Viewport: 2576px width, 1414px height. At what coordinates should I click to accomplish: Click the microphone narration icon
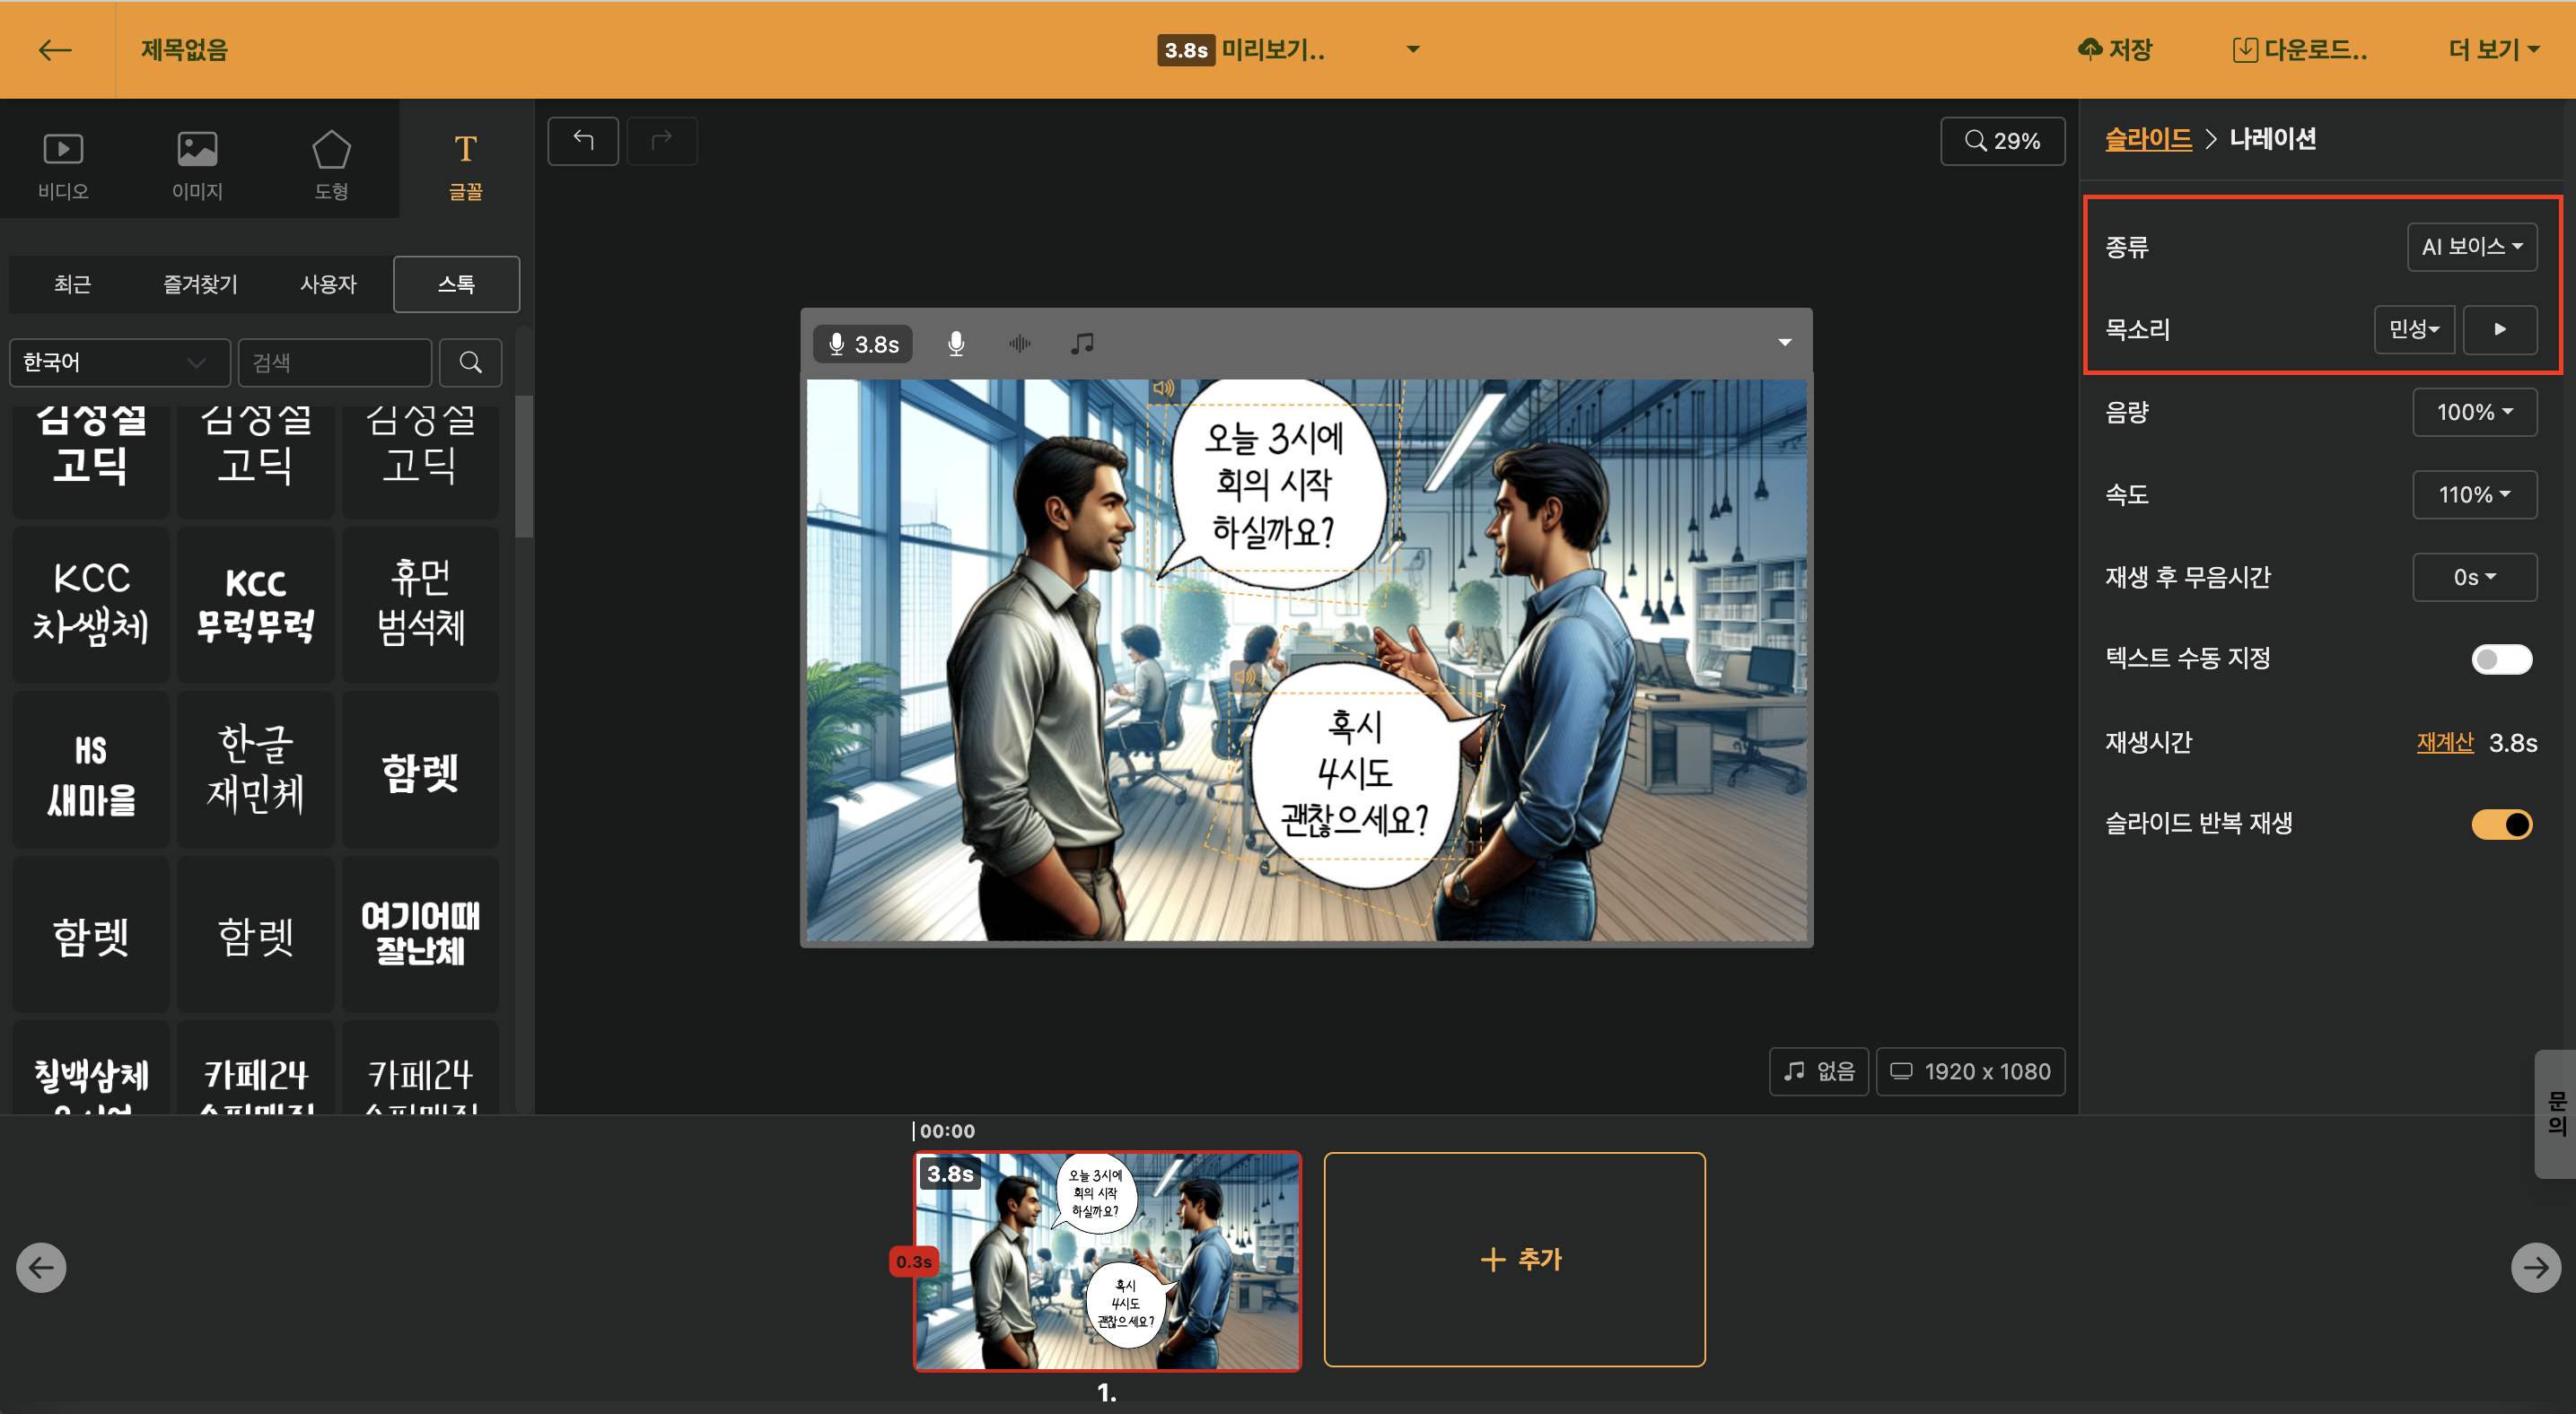pos(955,344)
